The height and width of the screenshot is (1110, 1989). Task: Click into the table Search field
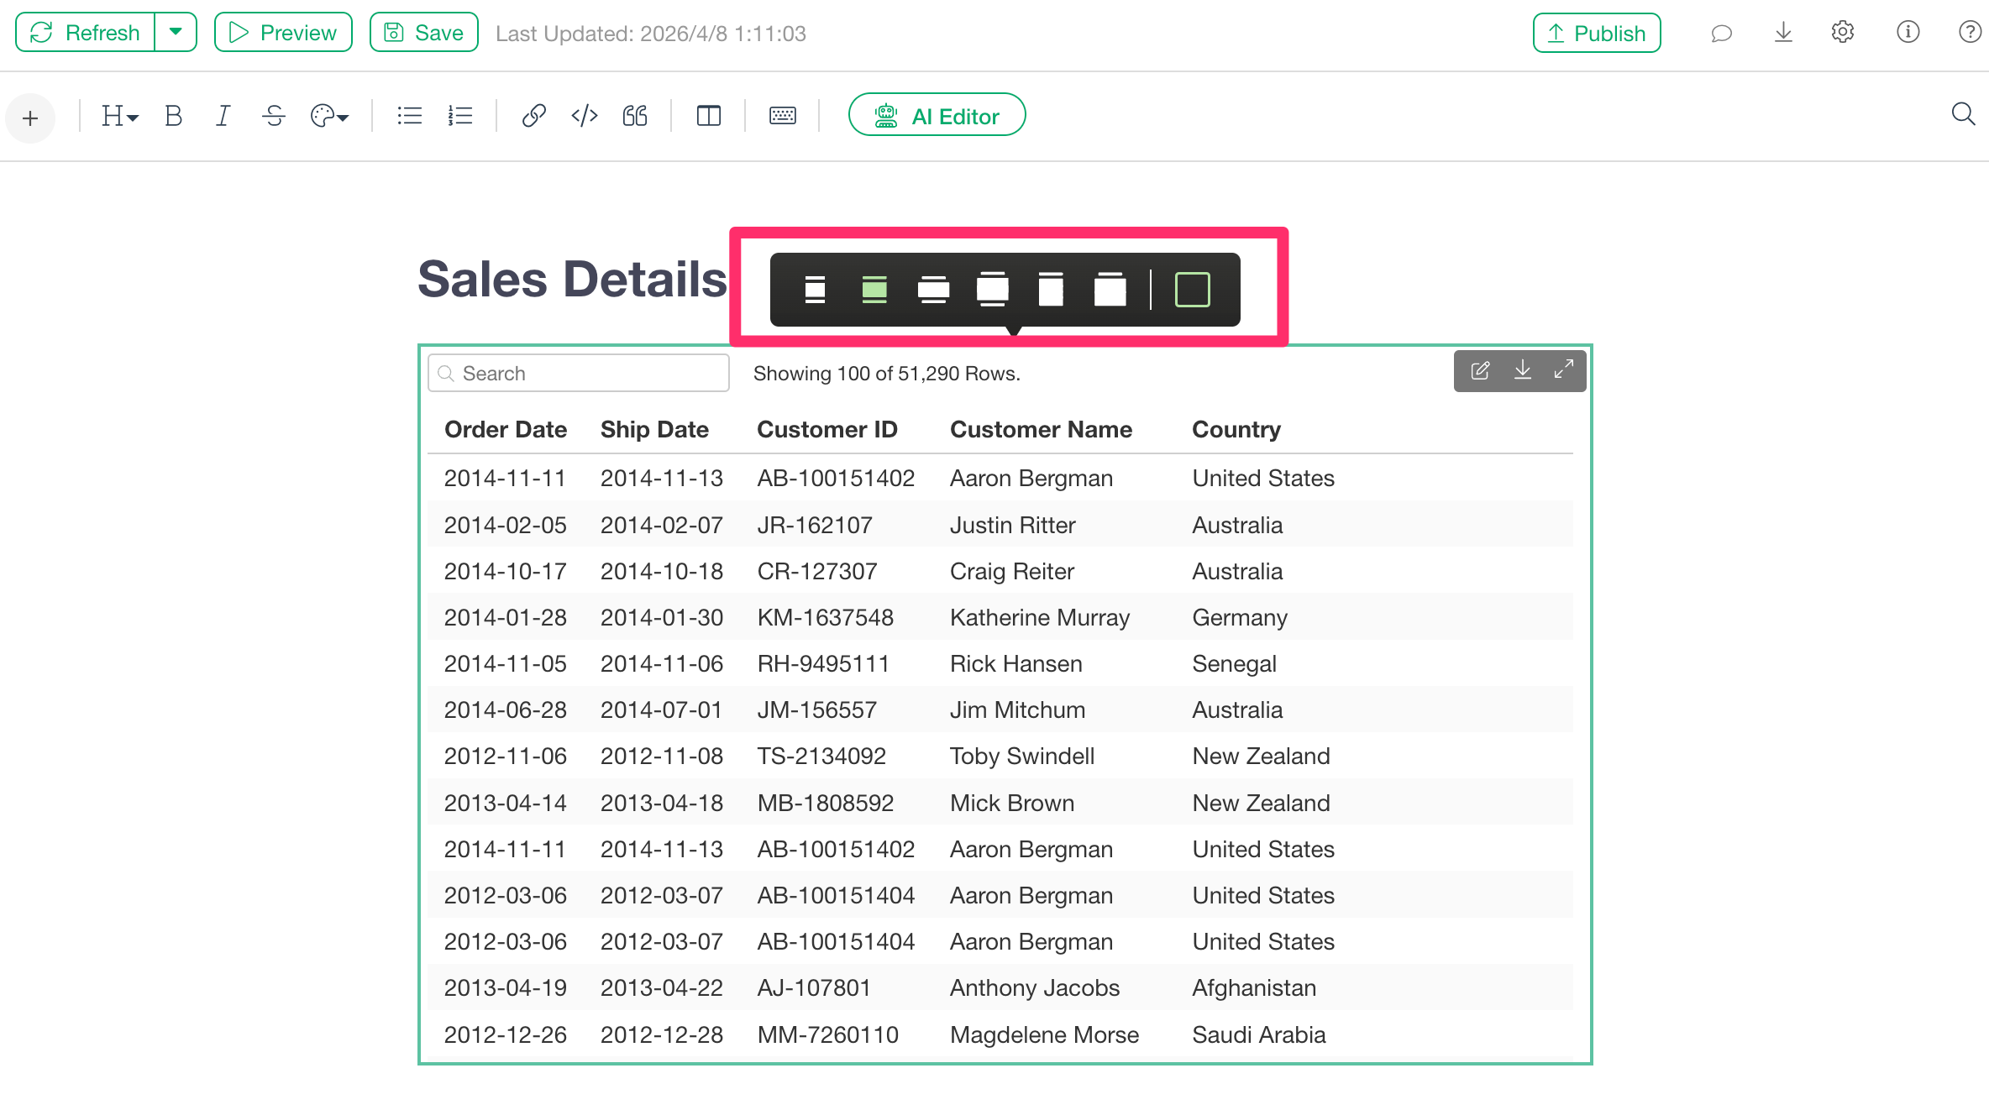(x=588, y=374)
